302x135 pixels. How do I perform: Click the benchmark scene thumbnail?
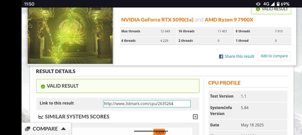click(x=70, y=35)
